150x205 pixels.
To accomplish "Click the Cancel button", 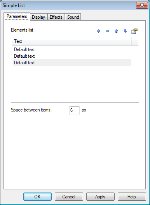I will coord(69,197).
